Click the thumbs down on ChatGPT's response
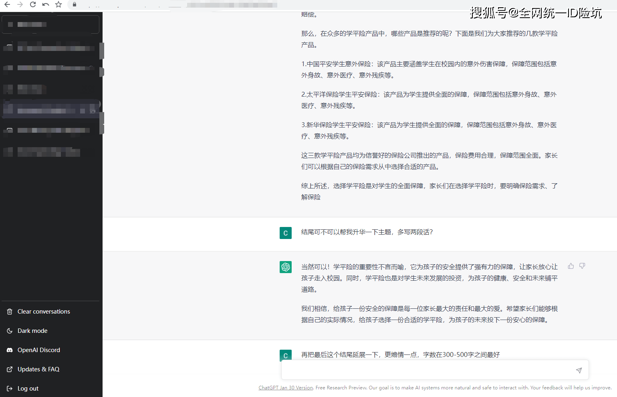 582,266
